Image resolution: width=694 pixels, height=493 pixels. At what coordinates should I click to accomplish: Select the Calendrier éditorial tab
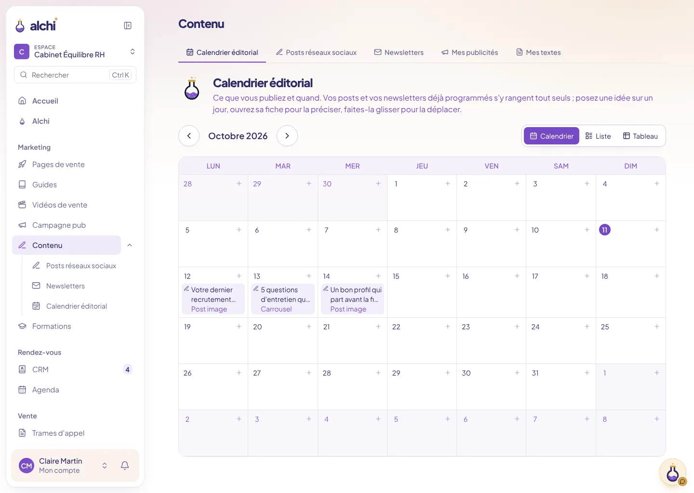(222, 52)
